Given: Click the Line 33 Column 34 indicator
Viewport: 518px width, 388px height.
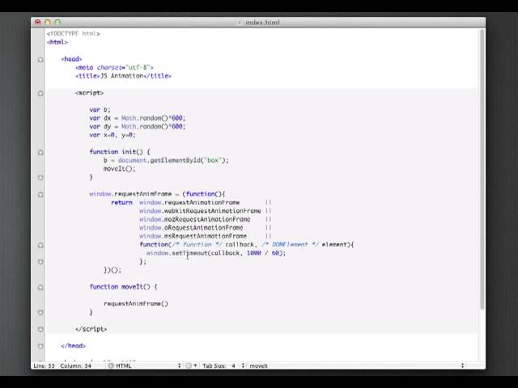Looking at the screenshot, I should coord(62,365).
